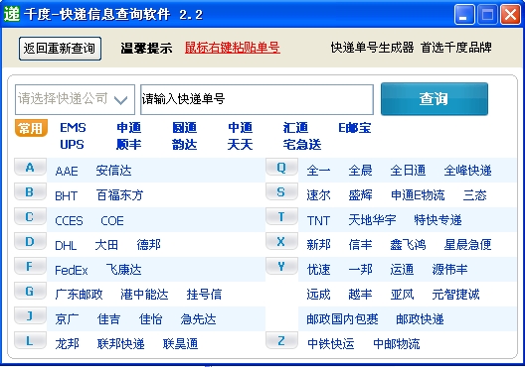The image size is (525, 367).
Task: Select TNT courier
Action: tap(318, 221)
